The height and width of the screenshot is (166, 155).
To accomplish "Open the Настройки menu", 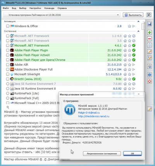I will pos(35,8).
